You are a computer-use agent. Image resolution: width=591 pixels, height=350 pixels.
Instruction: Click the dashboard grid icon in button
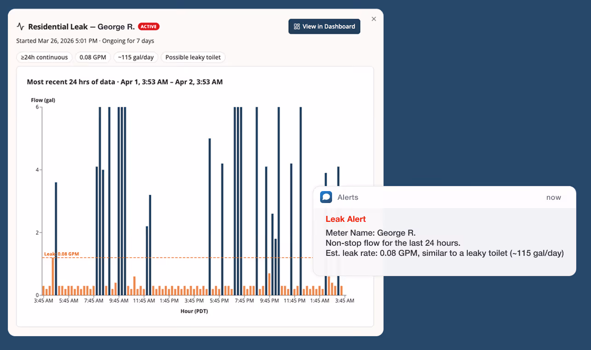click(297, 27)
